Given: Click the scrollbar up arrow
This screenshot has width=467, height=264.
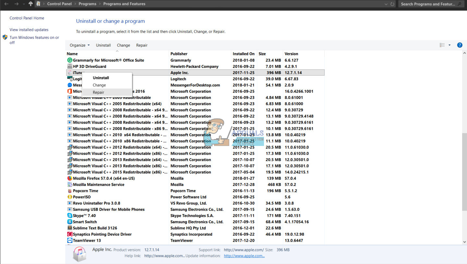Looking at the screenshot, I should tap(464, 53).
